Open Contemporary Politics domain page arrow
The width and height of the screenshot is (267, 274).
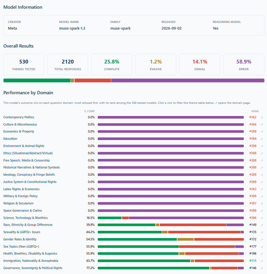click(x=262, y=117)
